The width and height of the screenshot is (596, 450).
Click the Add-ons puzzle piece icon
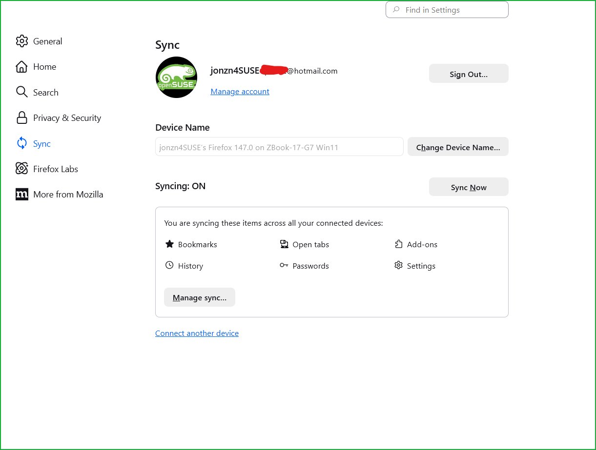398,244
